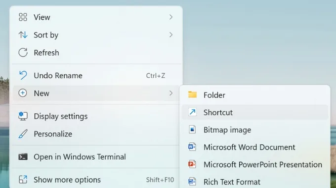Create a new Shortcut from submenu
The width and height of the screenshot is (336, 188).
[255, 112]
